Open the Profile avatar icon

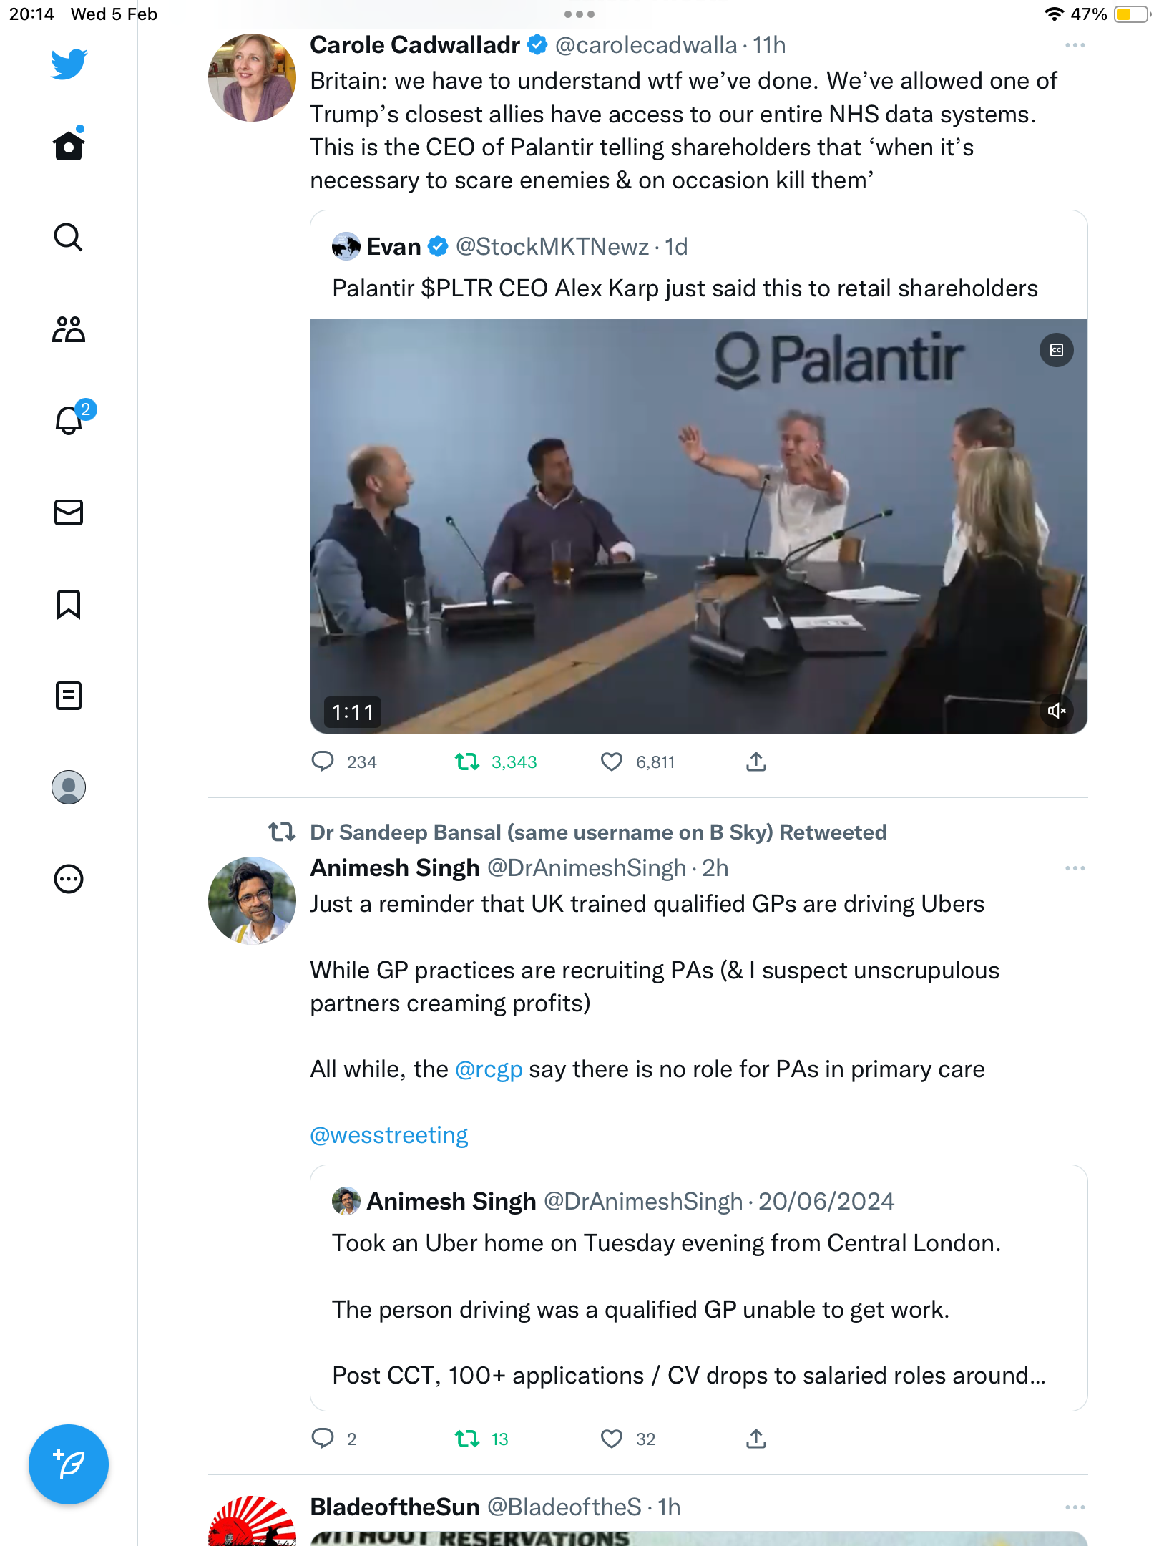tap(69, 787)
